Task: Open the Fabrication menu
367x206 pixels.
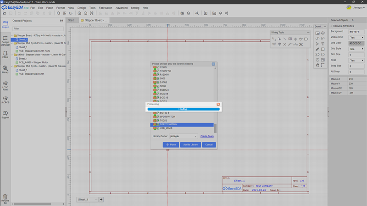Action: pos(106,8)
